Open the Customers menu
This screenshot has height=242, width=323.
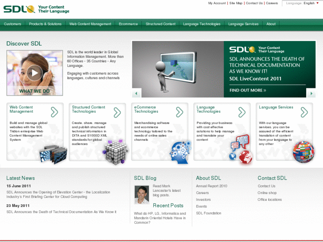(12, 24)
